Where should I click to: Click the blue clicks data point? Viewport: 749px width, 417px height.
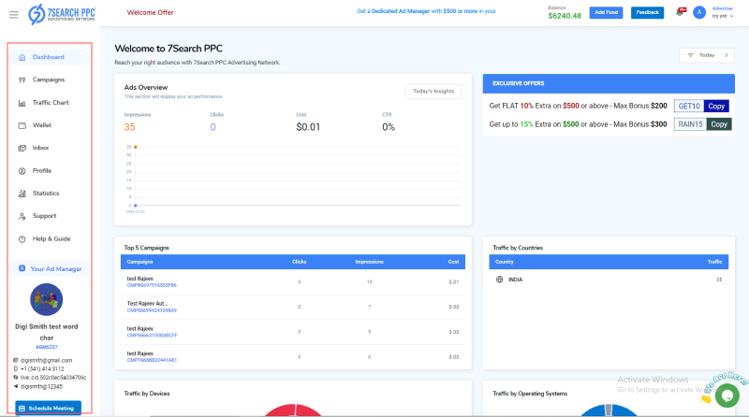click(136, 206)
